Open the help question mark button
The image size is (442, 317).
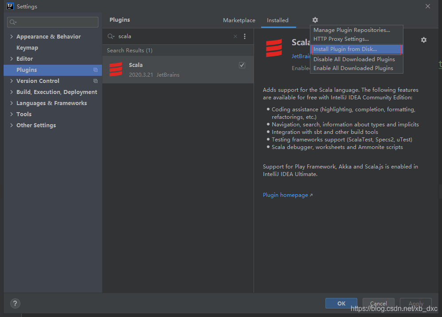15,303
